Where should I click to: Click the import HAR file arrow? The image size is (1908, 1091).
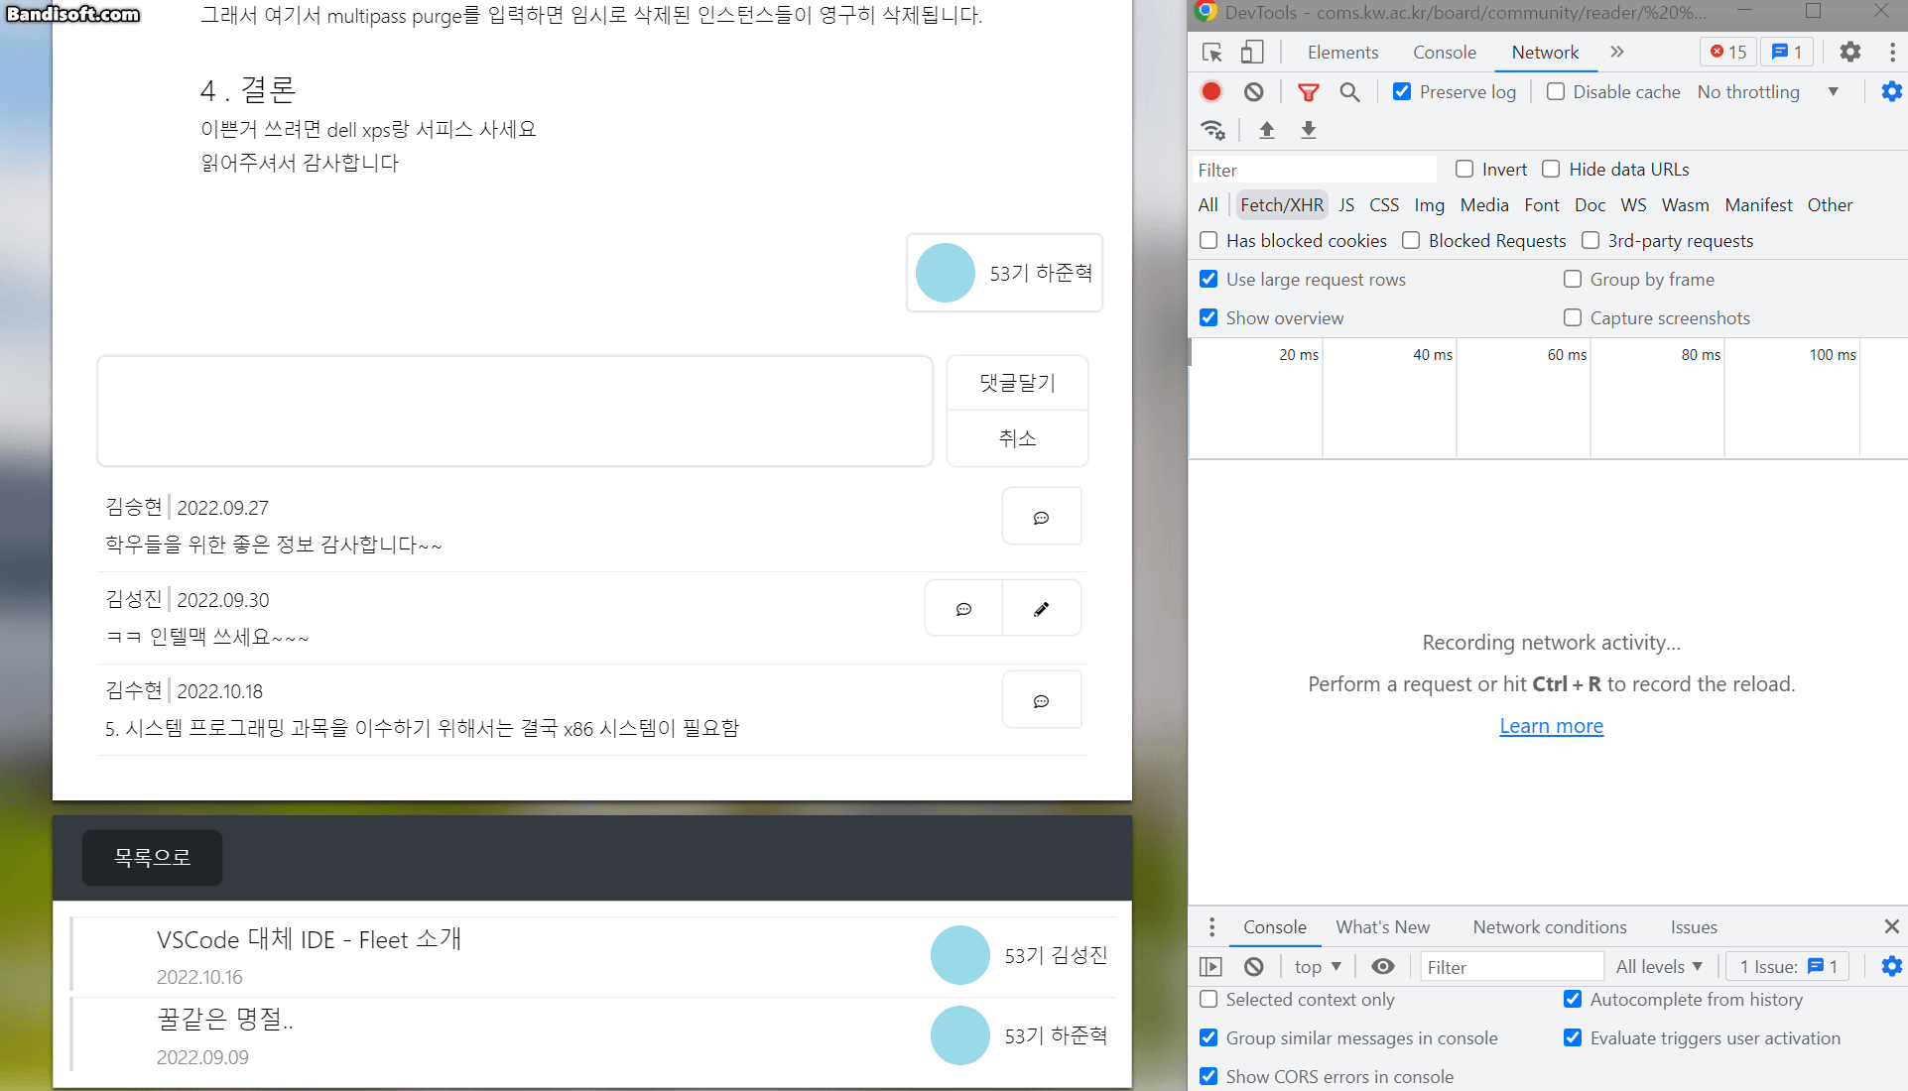1267,130
